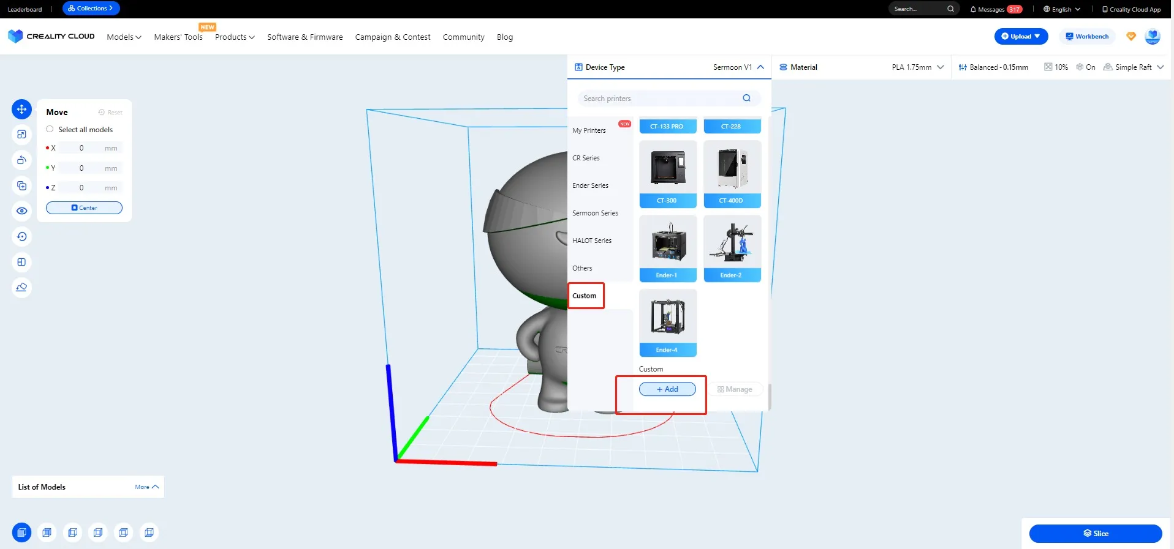The width and height of the screenshot is (1174, 549).
Task: Expand the print settings Simple Raft dropdown
Action: pyautogui.click(x=1160, y=67)
